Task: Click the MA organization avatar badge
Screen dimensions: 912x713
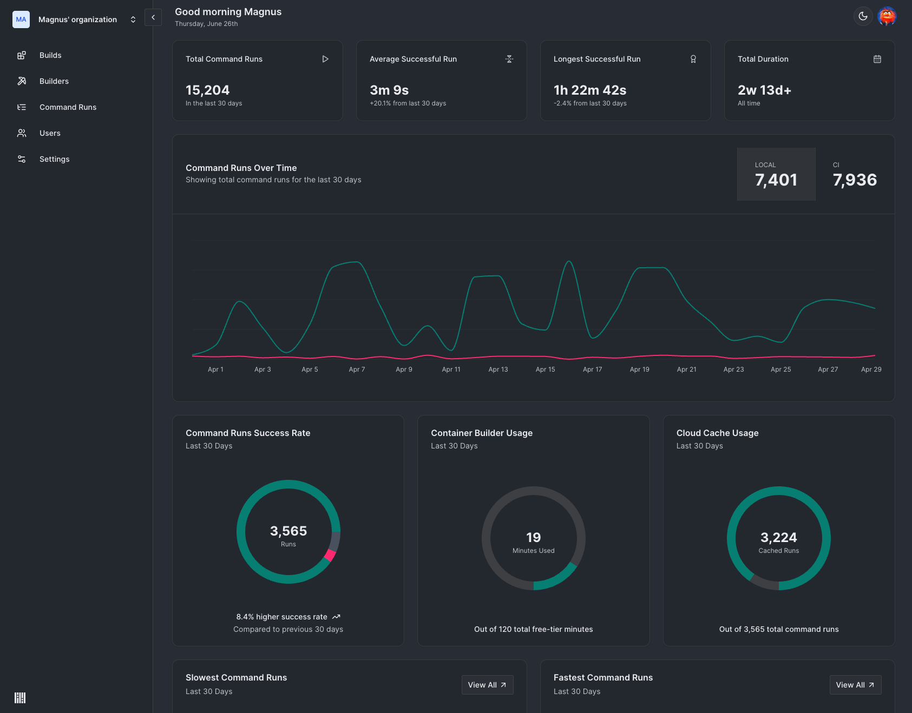Action: coord(21,19)
